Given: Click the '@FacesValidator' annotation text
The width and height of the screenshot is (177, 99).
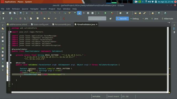Looking at the screenshot, I should tap(19, 49).
